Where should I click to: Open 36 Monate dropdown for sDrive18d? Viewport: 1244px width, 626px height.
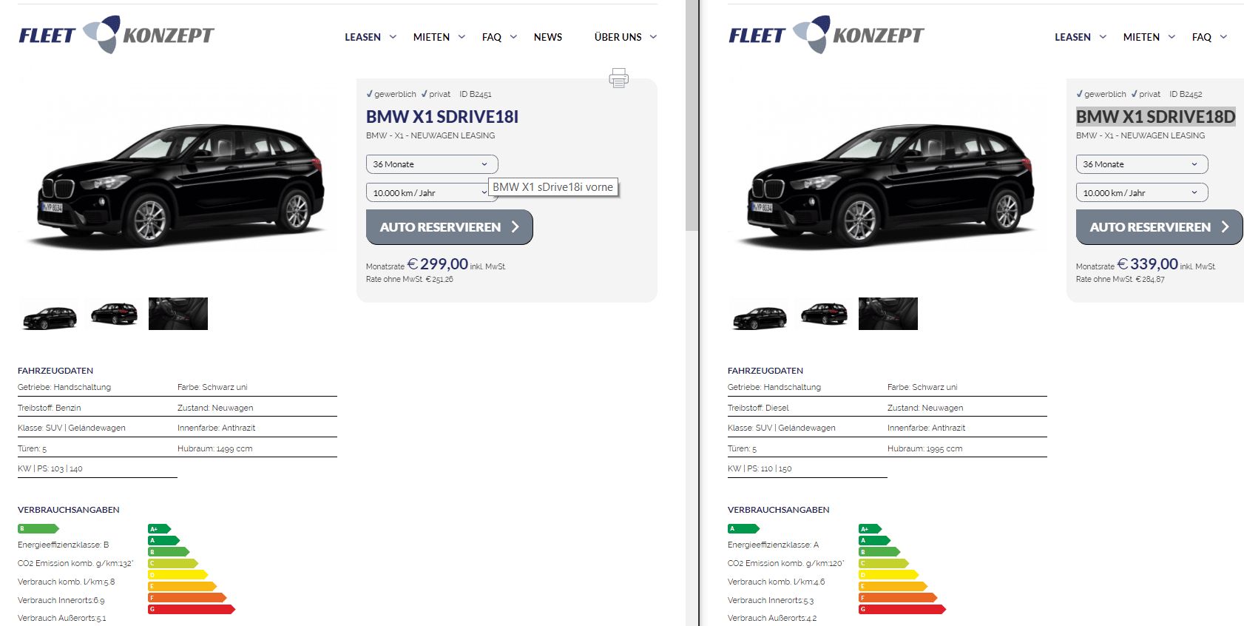[x=1142, y=164]
